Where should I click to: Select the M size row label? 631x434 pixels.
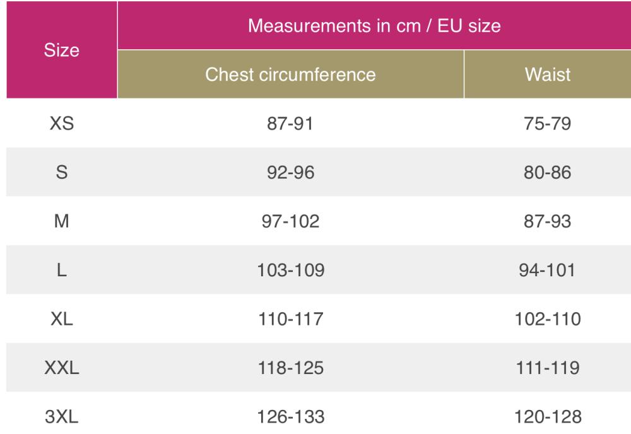point(62,221)
